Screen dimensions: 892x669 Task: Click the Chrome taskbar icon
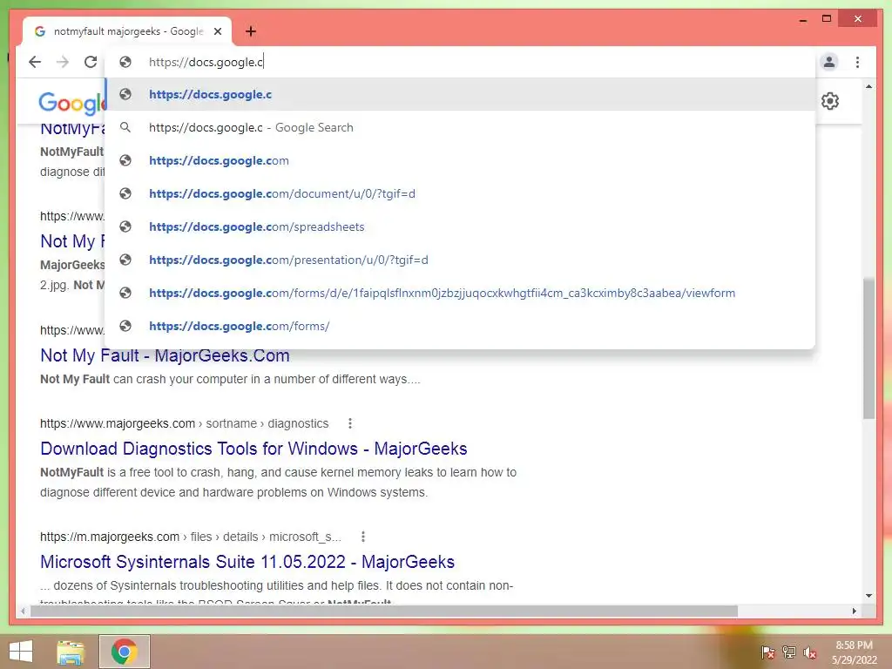click(x=125, y=652)
